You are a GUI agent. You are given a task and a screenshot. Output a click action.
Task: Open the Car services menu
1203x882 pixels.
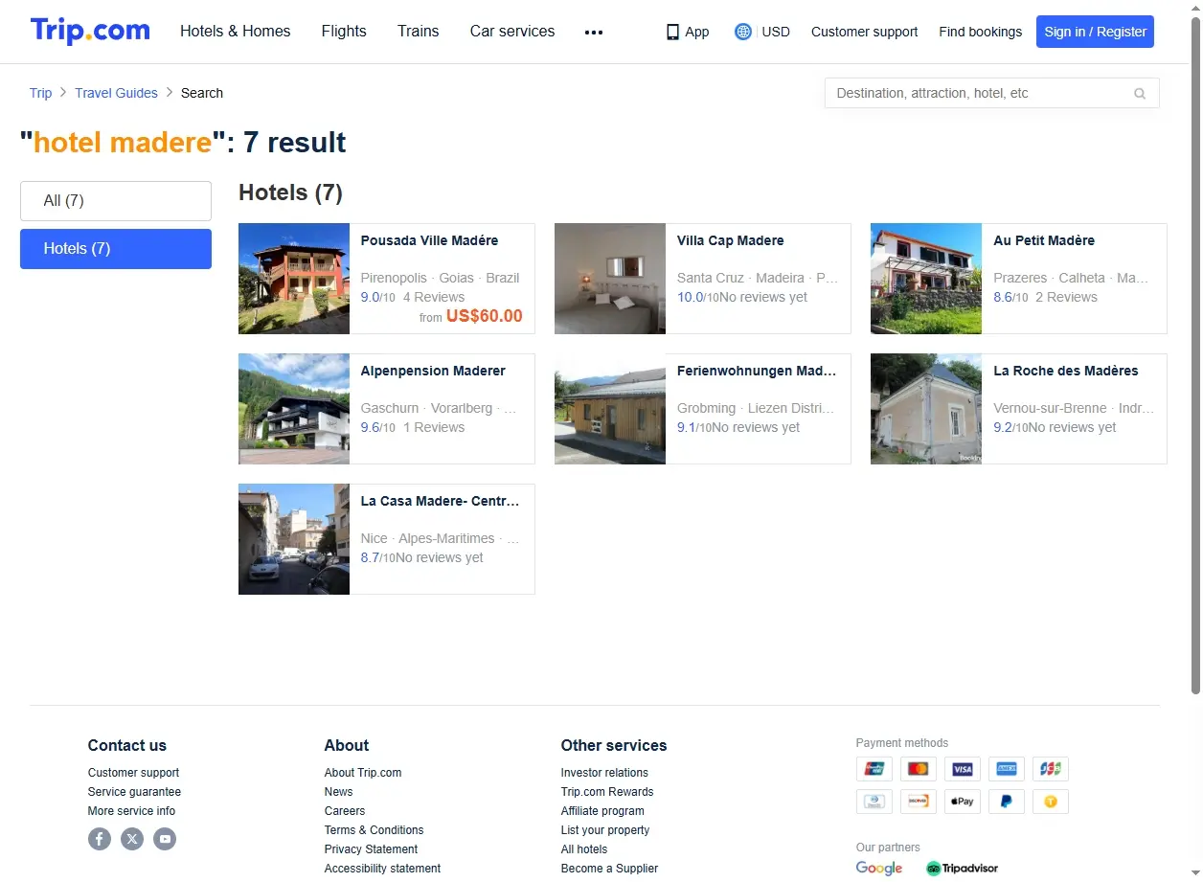(x=512, y=32)
